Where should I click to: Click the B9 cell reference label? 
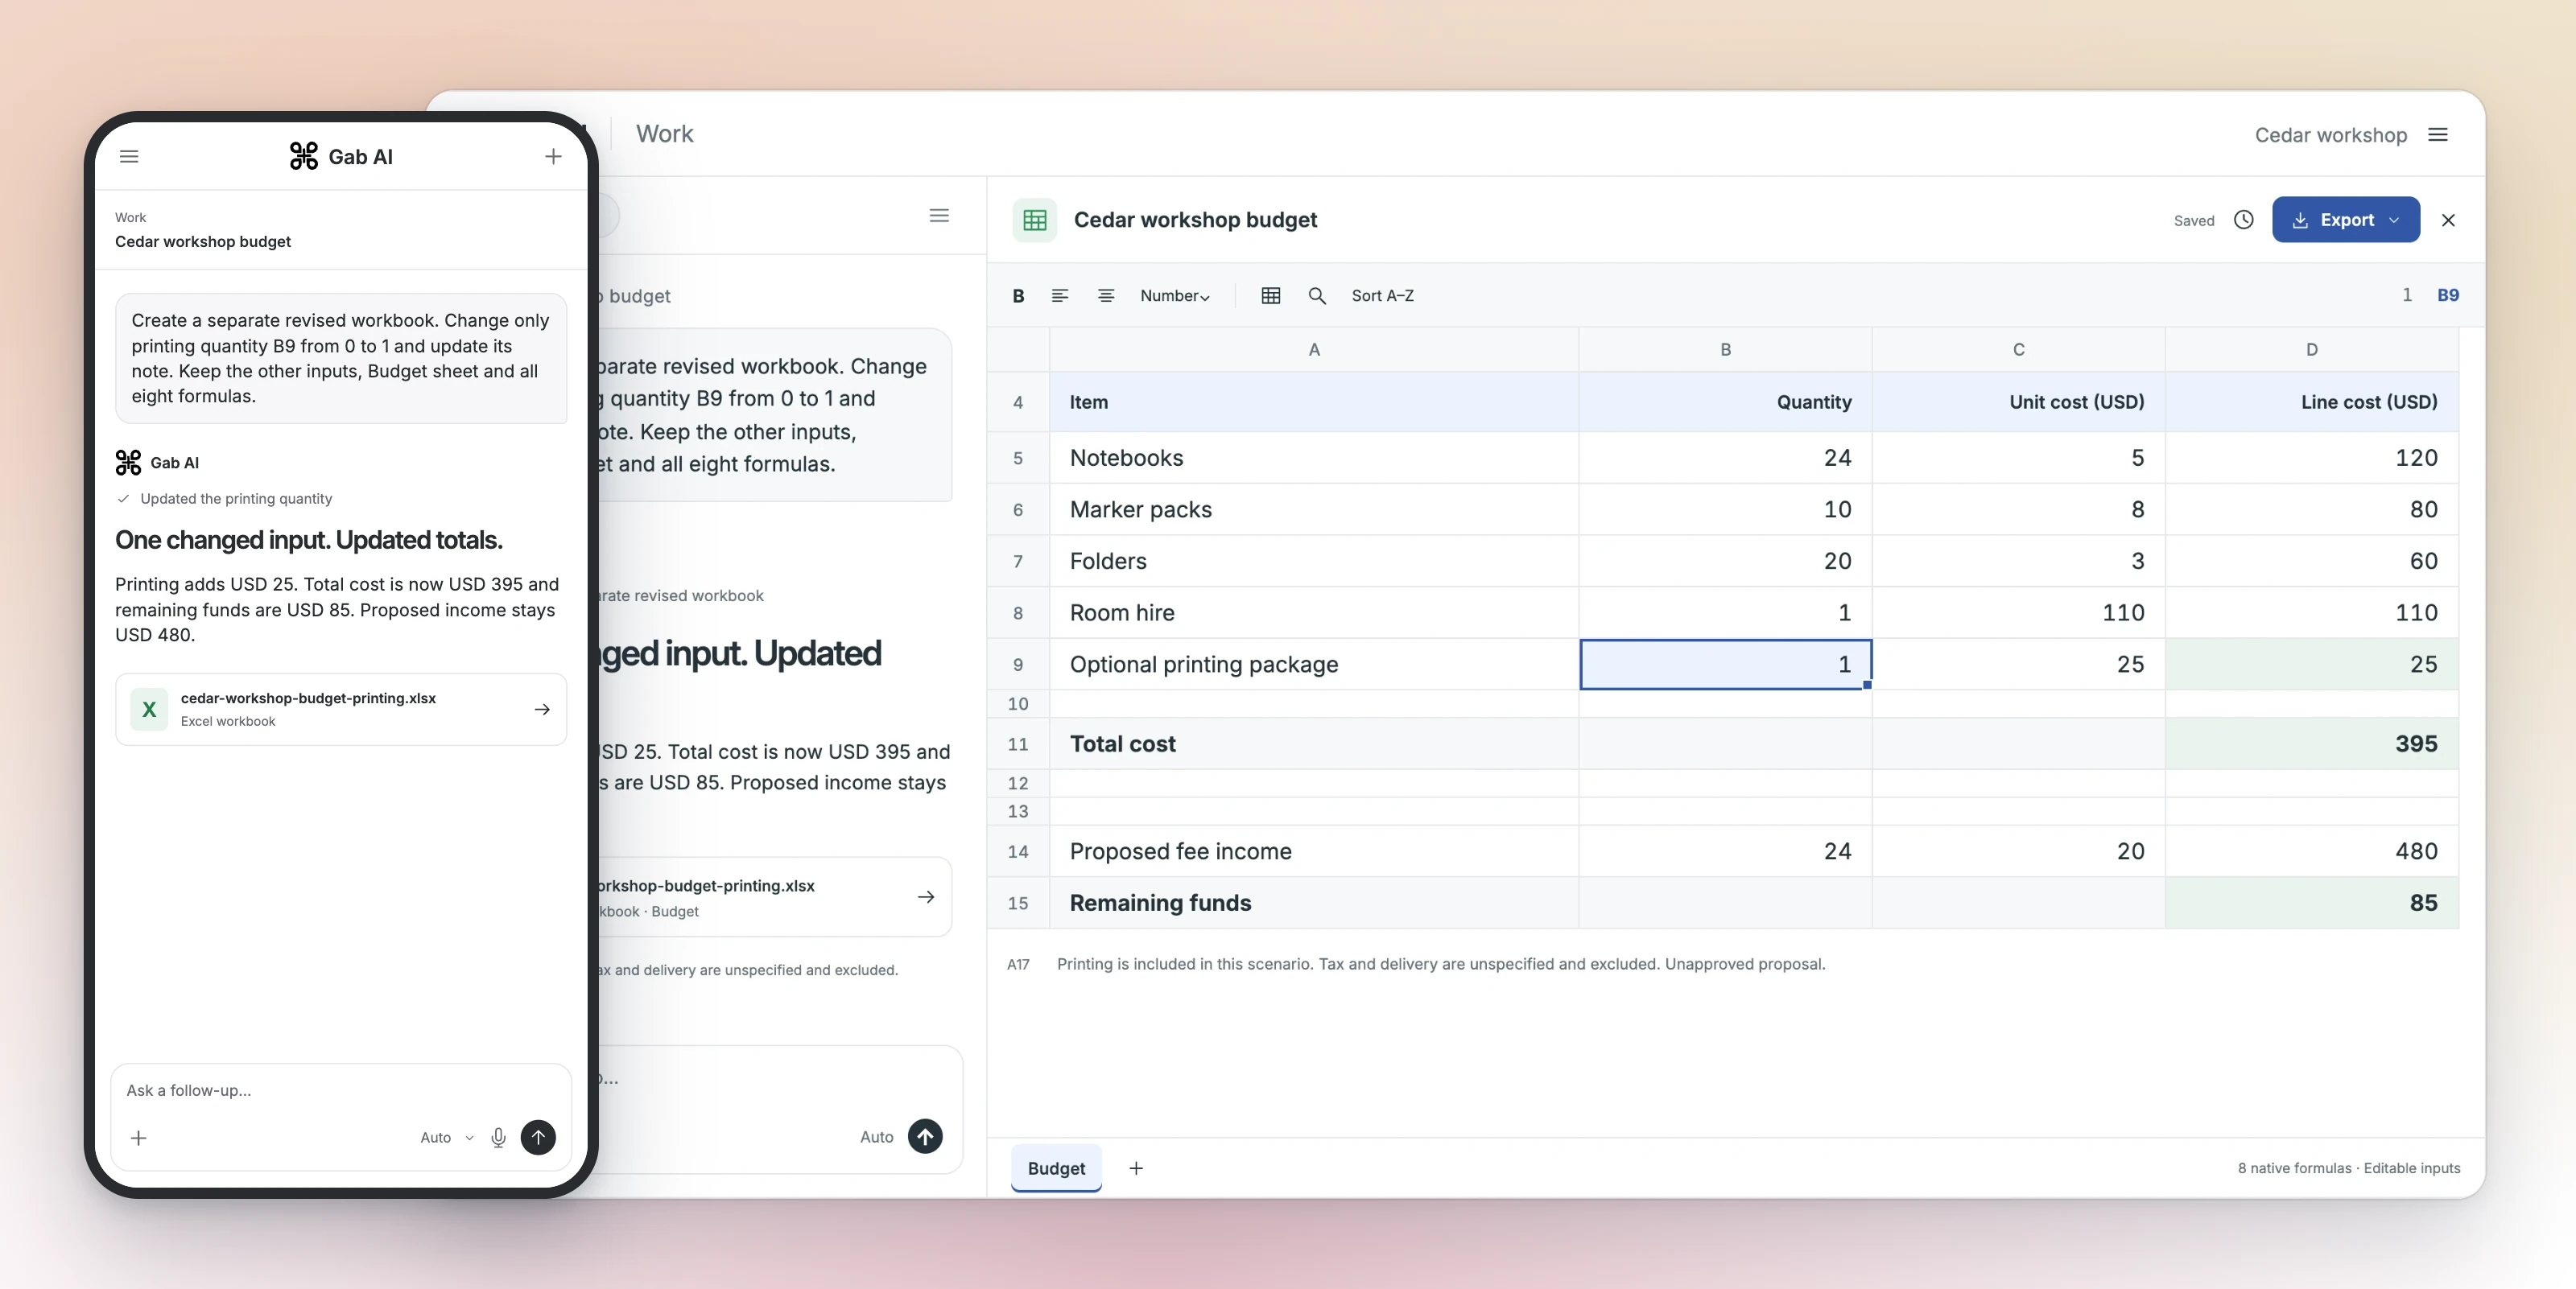click(x=2448, y=296)
